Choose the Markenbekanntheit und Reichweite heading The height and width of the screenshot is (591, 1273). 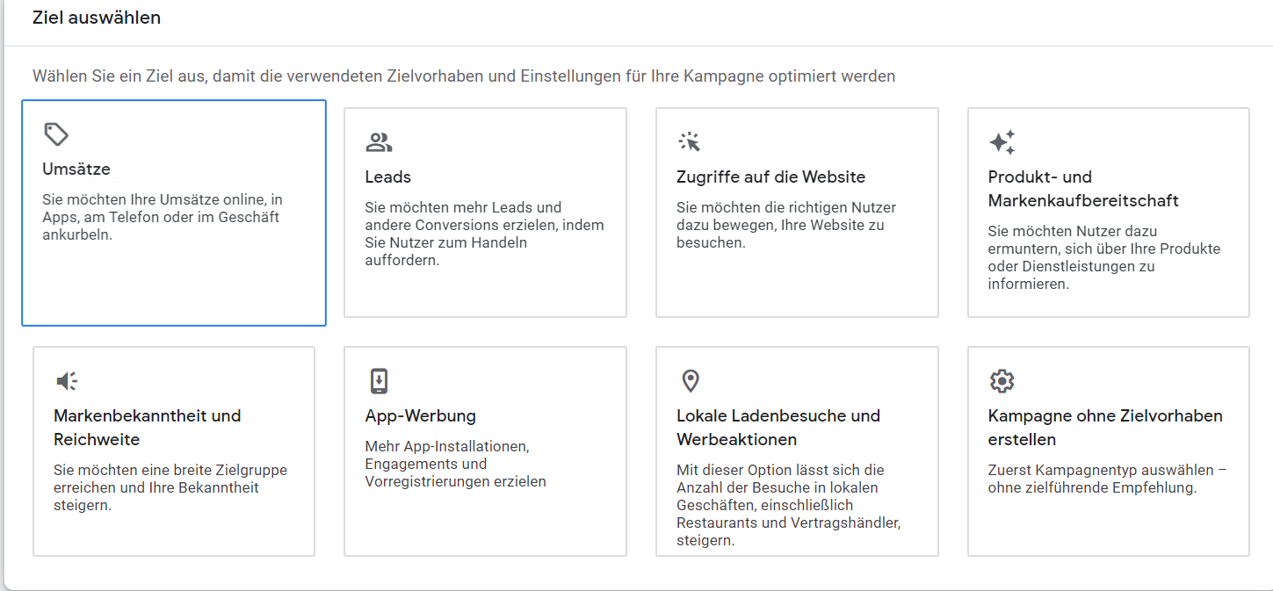point(148,428)
